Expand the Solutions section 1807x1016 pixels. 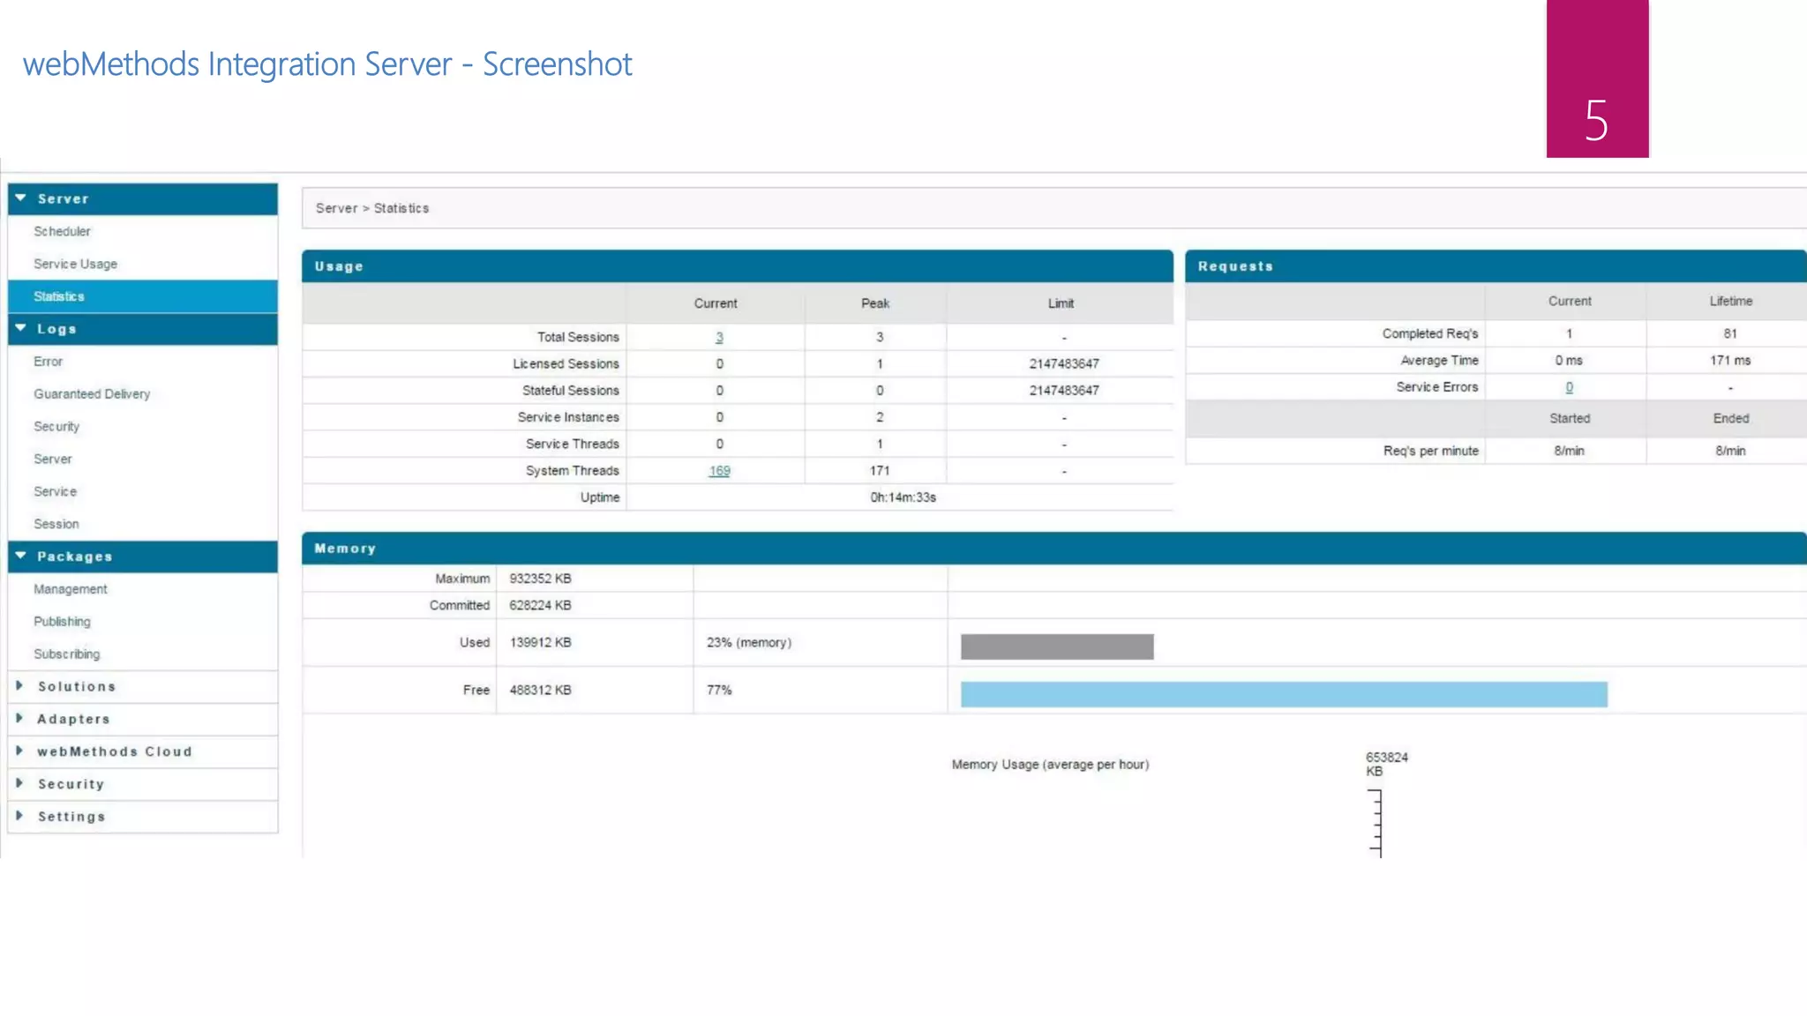click(x=19, y=686)
